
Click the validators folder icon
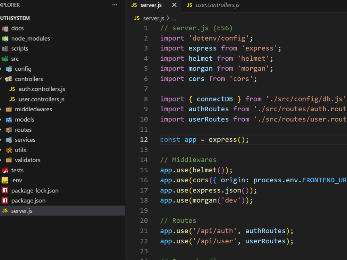[x=9, y=160]
